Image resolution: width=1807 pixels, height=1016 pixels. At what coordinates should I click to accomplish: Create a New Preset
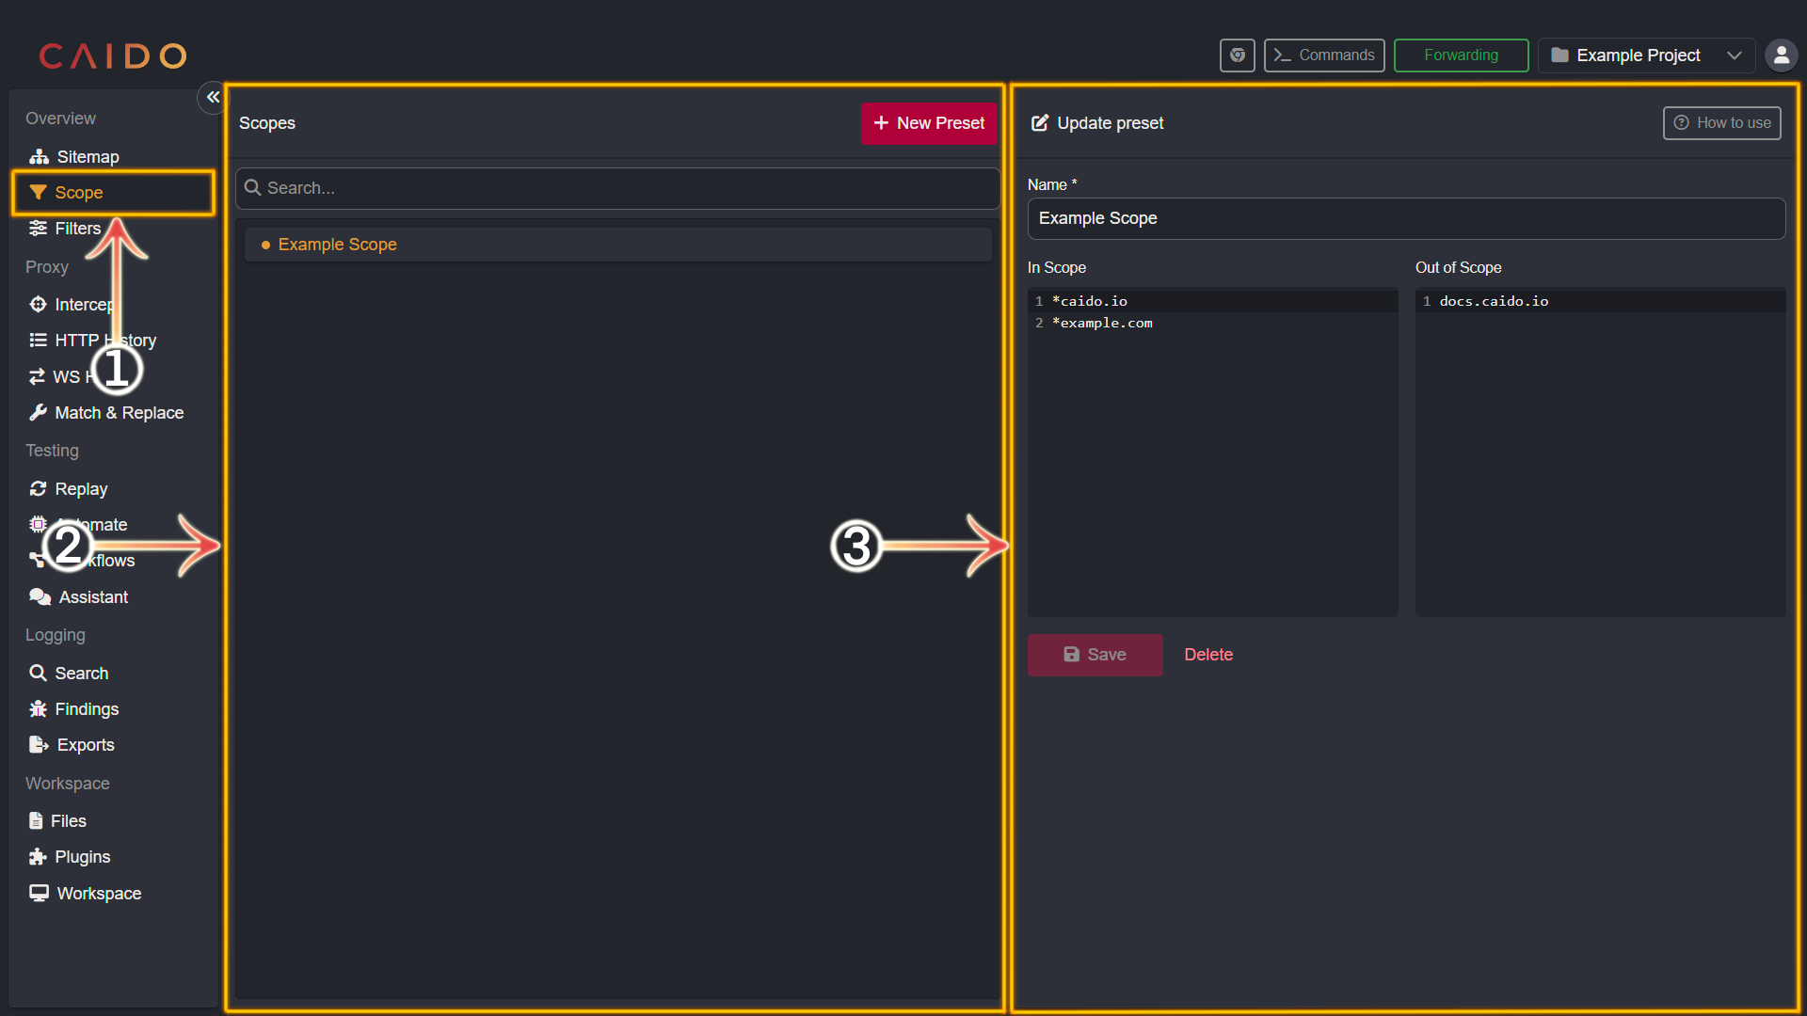point(929,123)
